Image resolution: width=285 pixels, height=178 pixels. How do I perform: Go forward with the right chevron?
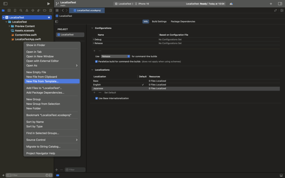[67, 10]
